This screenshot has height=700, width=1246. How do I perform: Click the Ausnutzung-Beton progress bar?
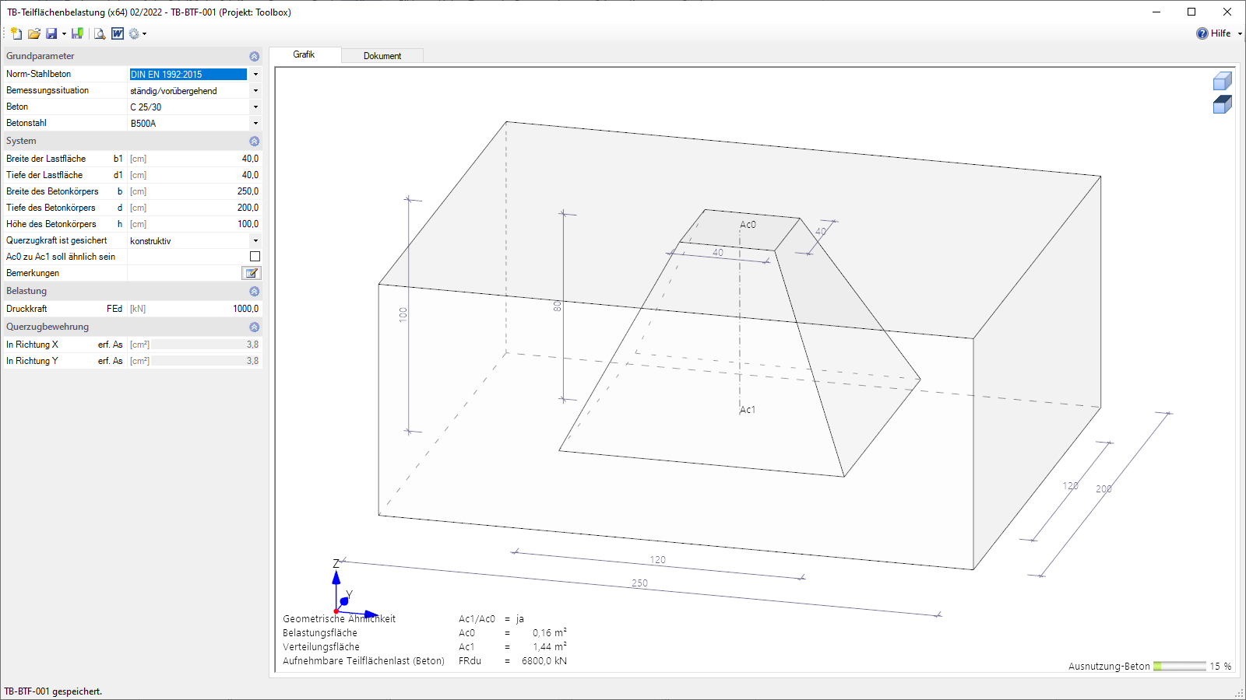tap(1180, 667)
